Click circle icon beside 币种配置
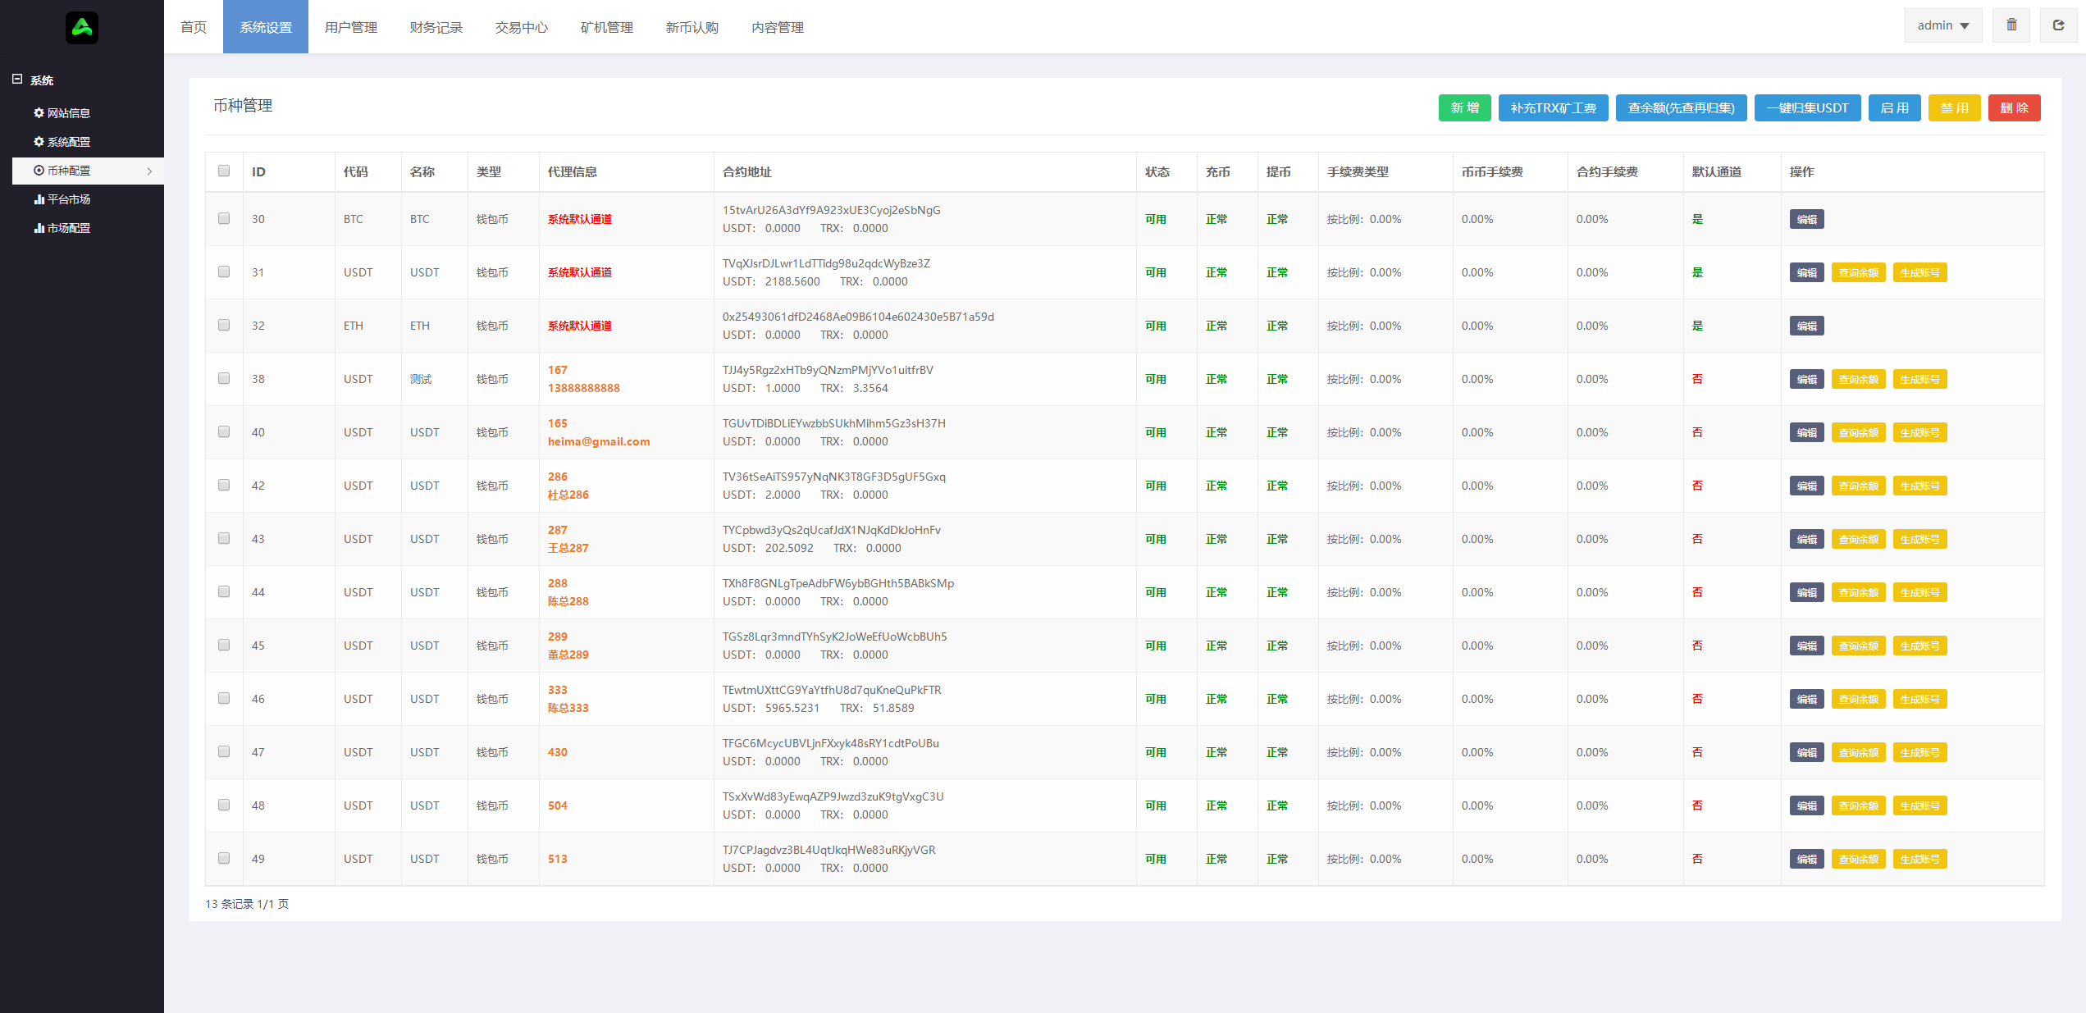 point(39,171)
